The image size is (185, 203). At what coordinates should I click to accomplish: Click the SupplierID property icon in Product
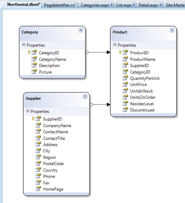[x=125, y=65]
